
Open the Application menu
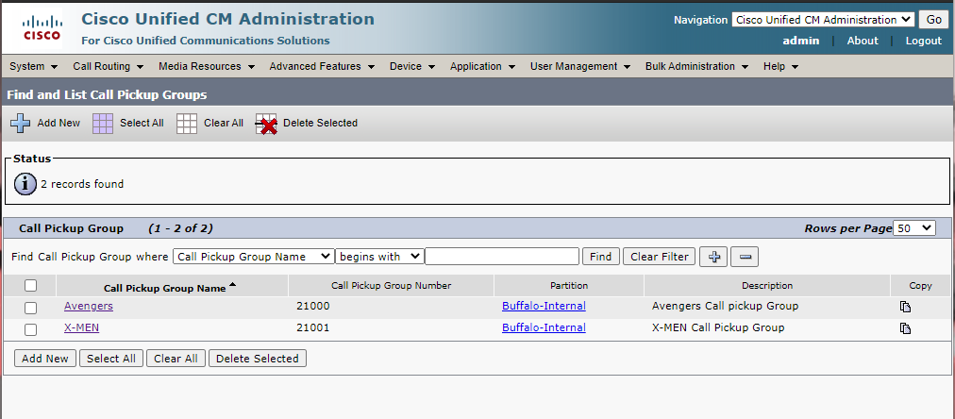click(482, 66)
